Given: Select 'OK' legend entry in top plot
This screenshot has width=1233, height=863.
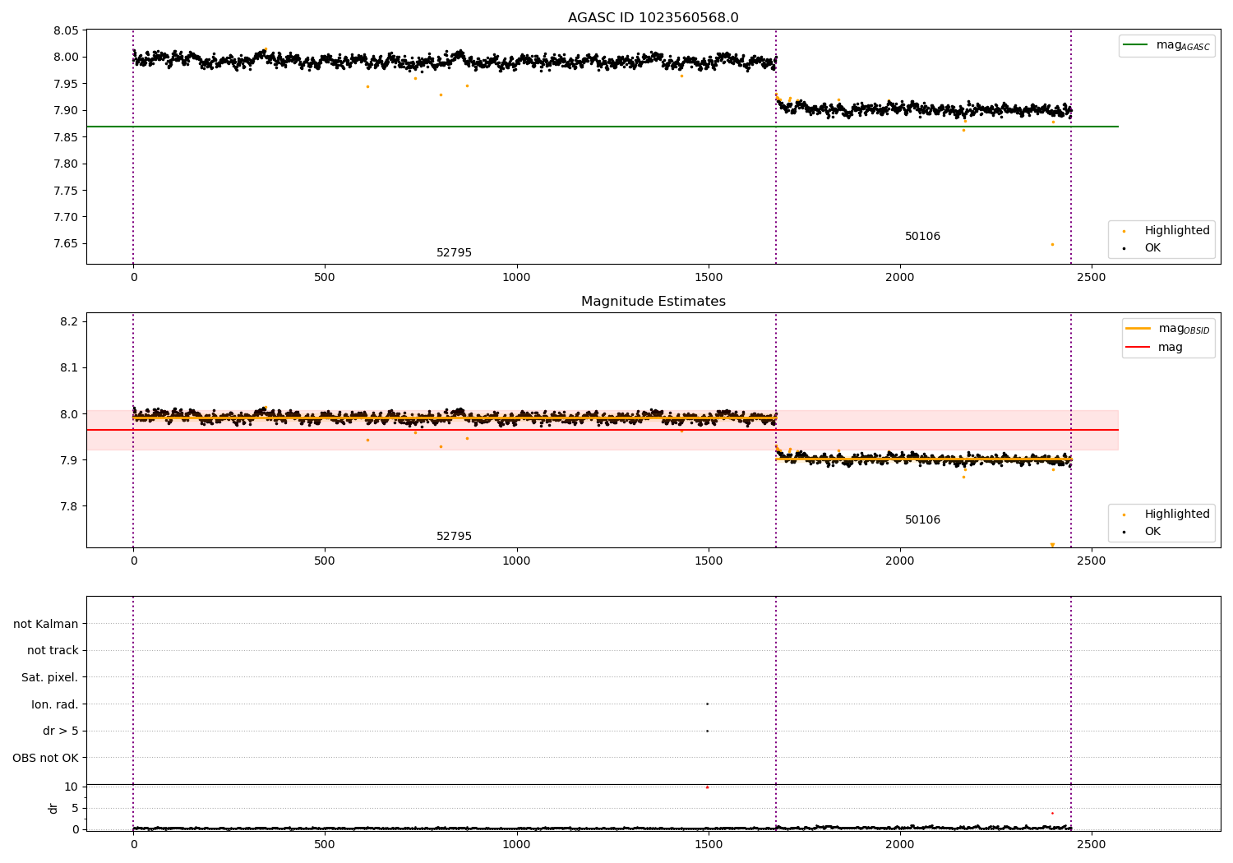Looking at the screenshot, I should pos(1141,248).
